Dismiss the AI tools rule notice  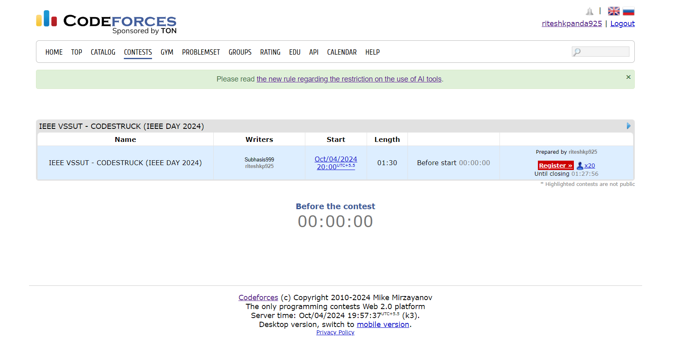click(x=628, y=77)
